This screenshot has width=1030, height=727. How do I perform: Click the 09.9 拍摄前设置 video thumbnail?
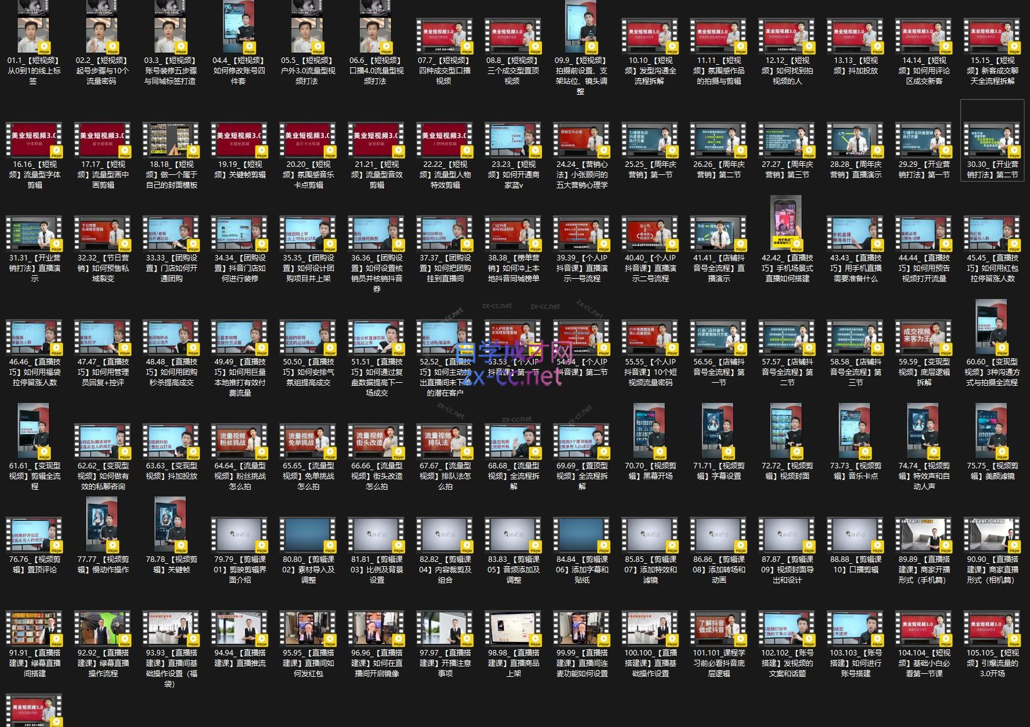(x=581, y=31)
